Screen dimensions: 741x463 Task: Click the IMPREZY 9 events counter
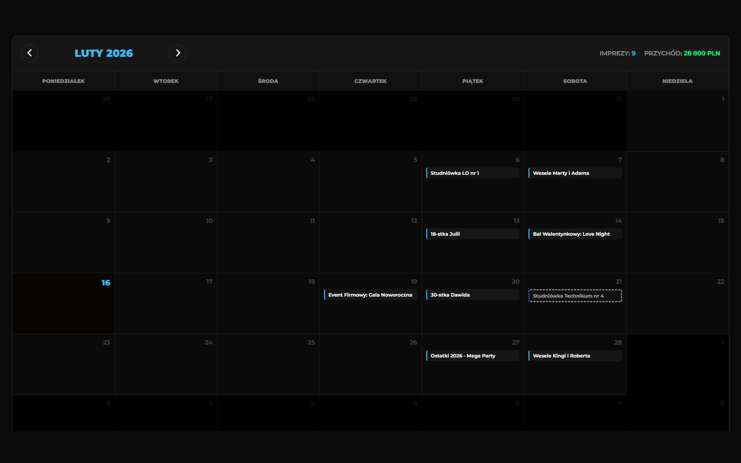(617, 53)
